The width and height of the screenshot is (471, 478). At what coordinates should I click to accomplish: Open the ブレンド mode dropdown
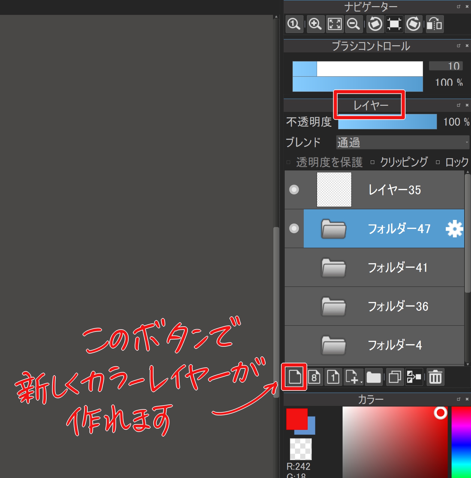[x=402, y=142]
